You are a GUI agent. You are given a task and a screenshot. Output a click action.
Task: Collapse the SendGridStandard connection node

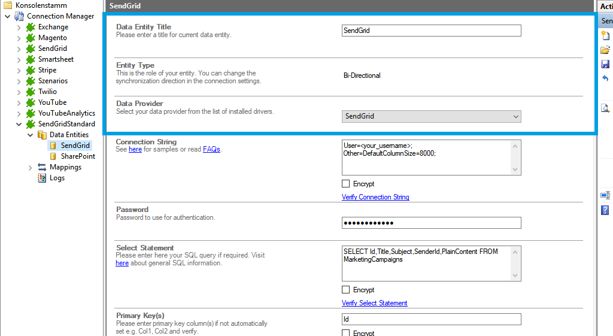coord(19,124)
